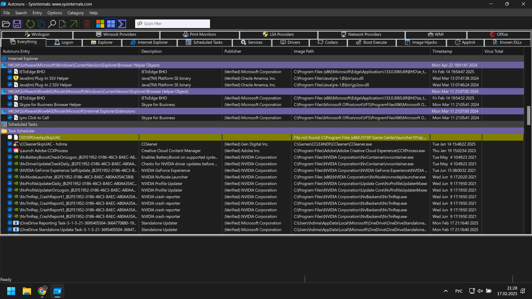Switch to the Winlogon tab
Screen dimensions: 532x299
pyautogui.click(x=37, y=34)
